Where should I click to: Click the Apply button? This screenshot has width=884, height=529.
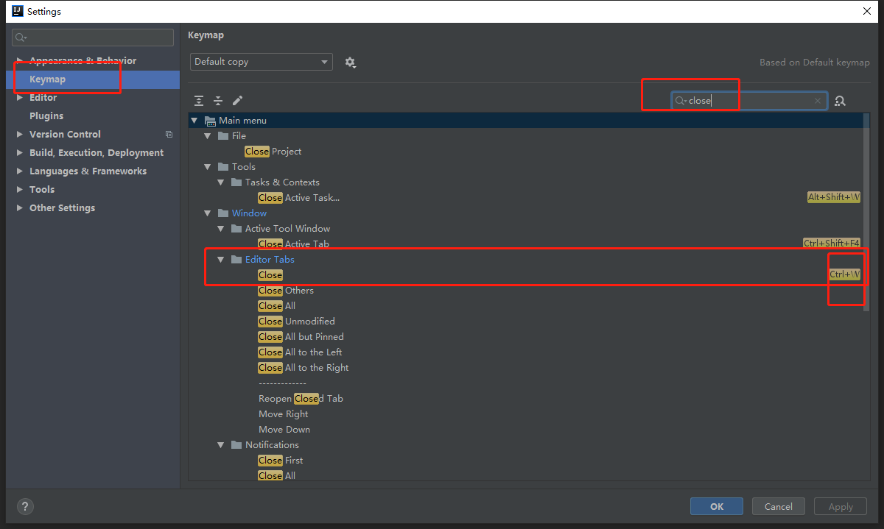(840, 506)
